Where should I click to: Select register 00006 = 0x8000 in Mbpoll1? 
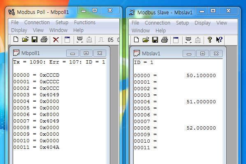click(36, 114)
